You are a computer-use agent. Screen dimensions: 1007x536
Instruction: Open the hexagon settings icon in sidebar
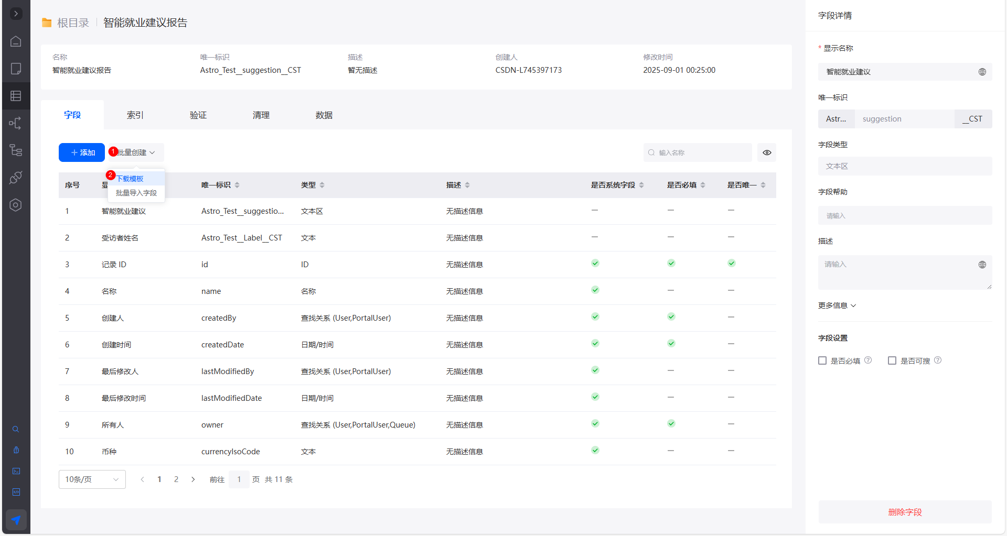pos(16,205)
